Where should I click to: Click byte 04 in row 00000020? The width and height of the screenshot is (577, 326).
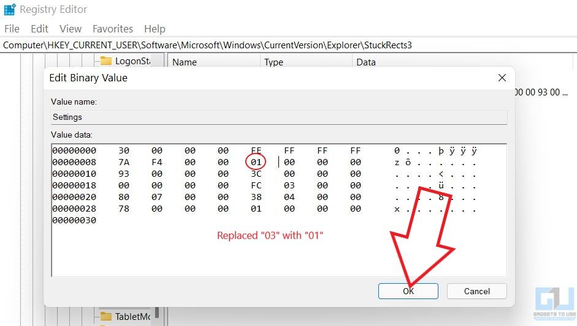(x=289, y=197)
